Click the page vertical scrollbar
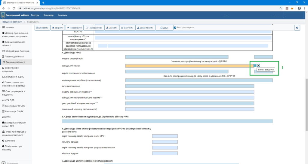This screenshot has height=164, width=308. [x=306, y=90]
